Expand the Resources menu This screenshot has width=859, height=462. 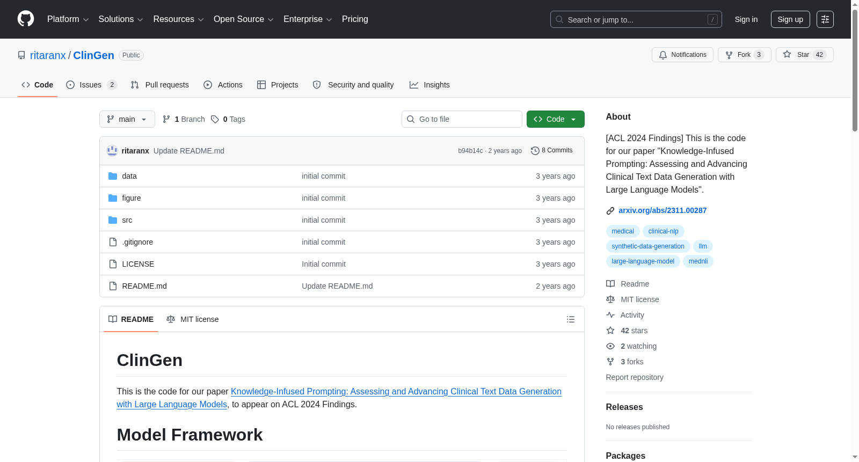pos(178,19)
